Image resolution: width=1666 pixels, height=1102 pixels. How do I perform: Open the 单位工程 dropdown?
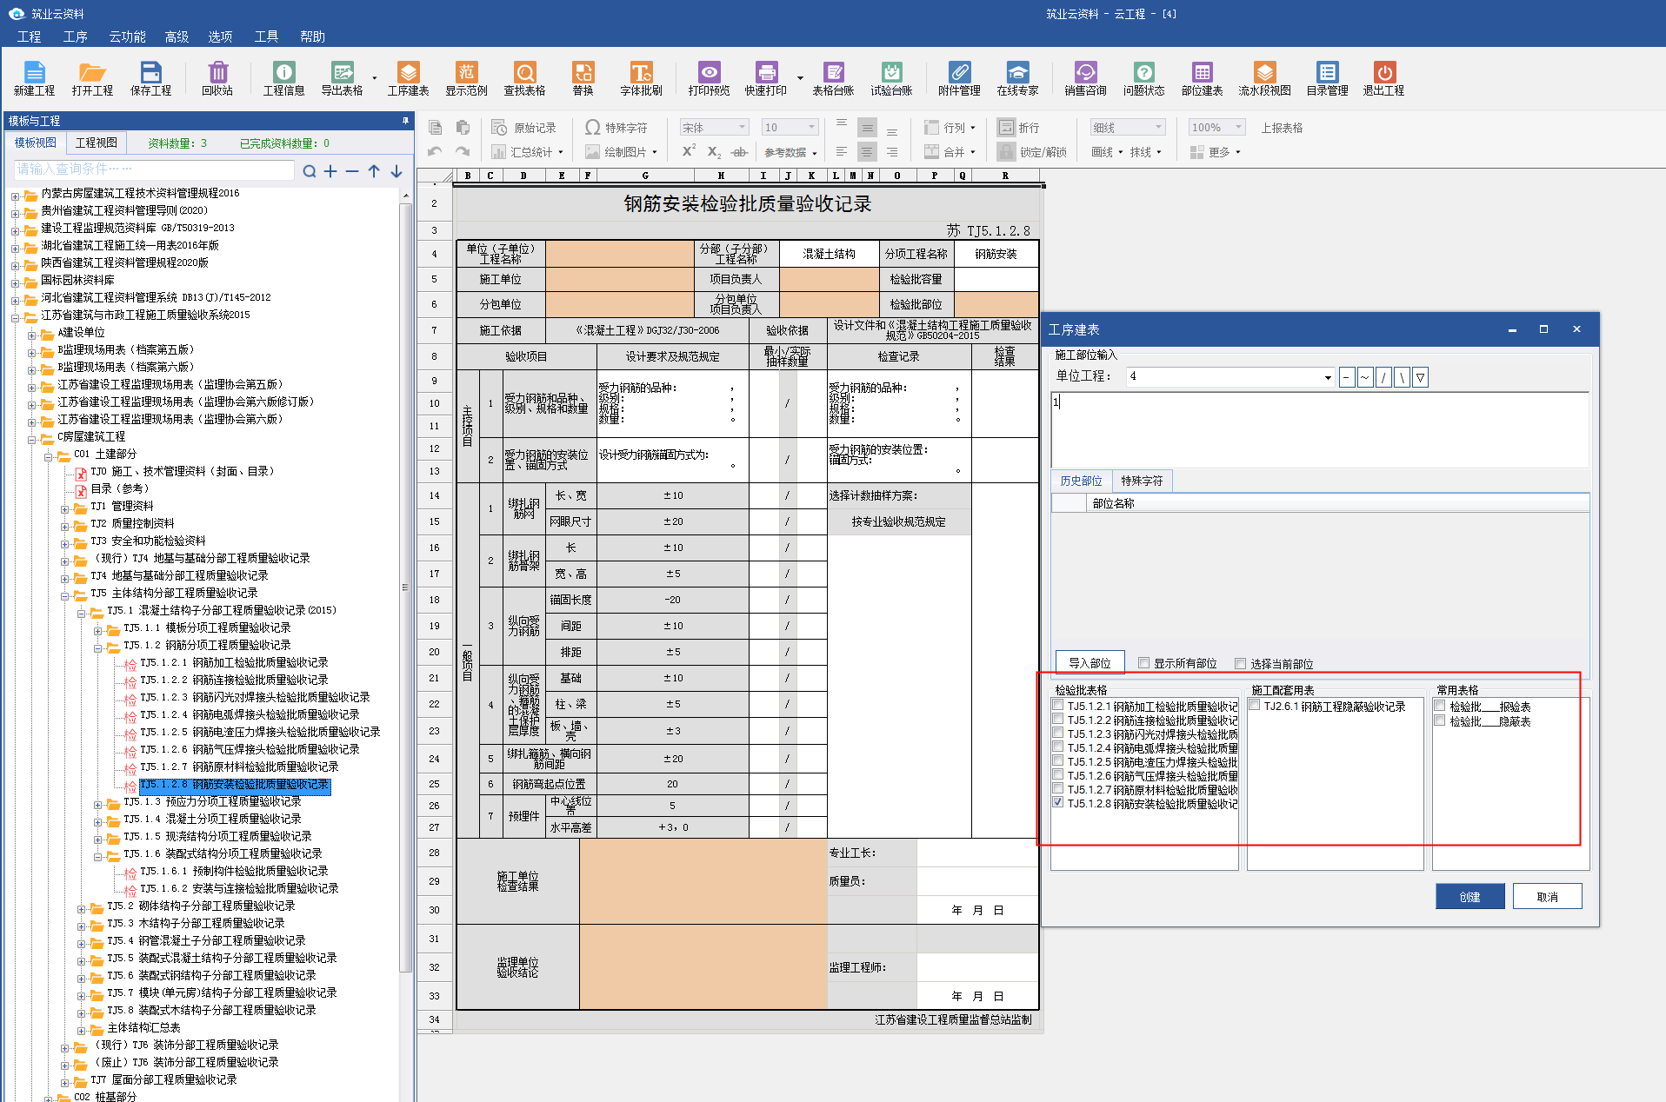click(x=1327, y=377)
